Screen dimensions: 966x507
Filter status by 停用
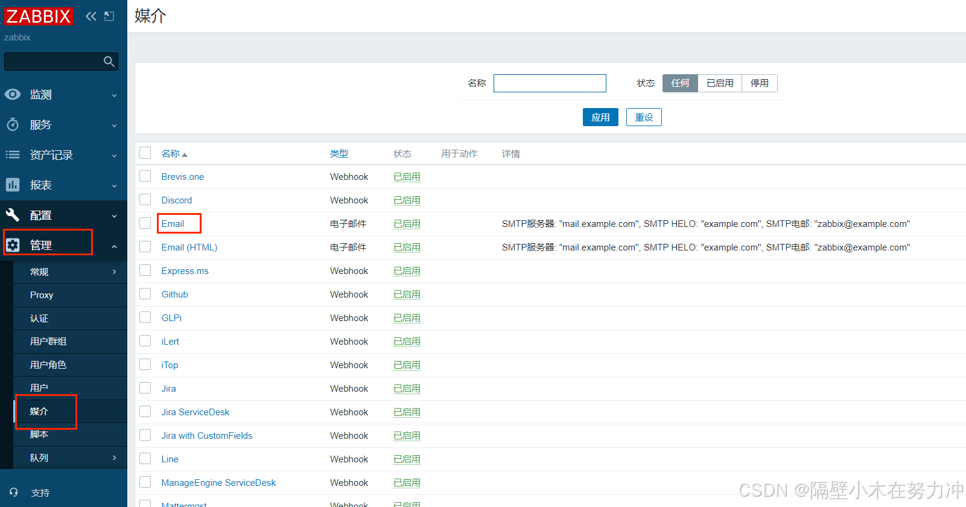pos(760,83)
